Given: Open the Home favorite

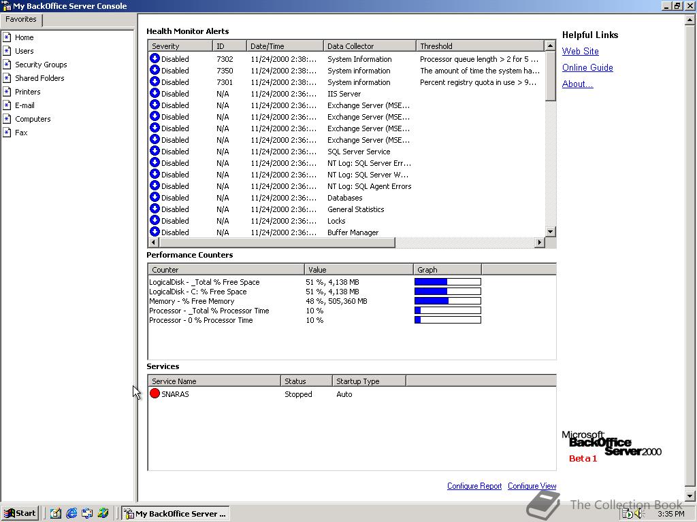Looking at the screenshot, I should (x=24, y=37).
